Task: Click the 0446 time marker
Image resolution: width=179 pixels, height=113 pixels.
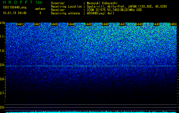Action: [105, 24]
